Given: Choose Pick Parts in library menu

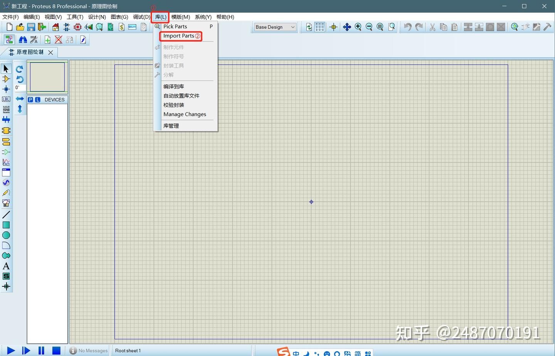Looking at the screenshot, I should [175, 27].
